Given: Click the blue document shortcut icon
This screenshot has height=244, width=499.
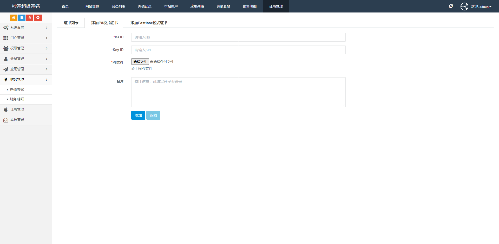Looking at the screenshot, I should coord(22,18).
